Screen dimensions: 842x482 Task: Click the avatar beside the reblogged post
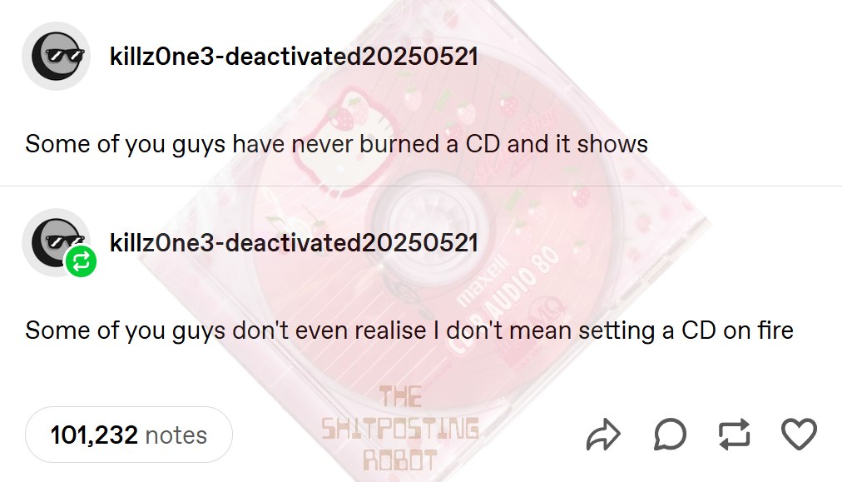pyautogui.click(x=54, y=241)
